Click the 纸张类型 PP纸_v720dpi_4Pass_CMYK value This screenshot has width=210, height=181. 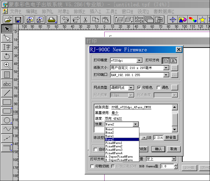131,107
